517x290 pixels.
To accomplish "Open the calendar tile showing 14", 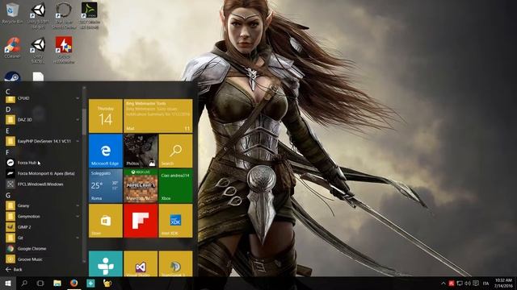I will pos(106,116).
